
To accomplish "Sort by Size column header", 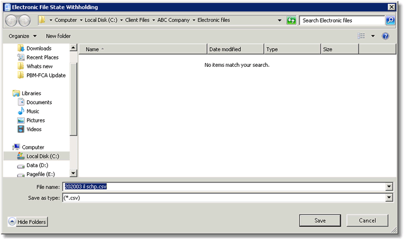I will [x=340, y=49].
